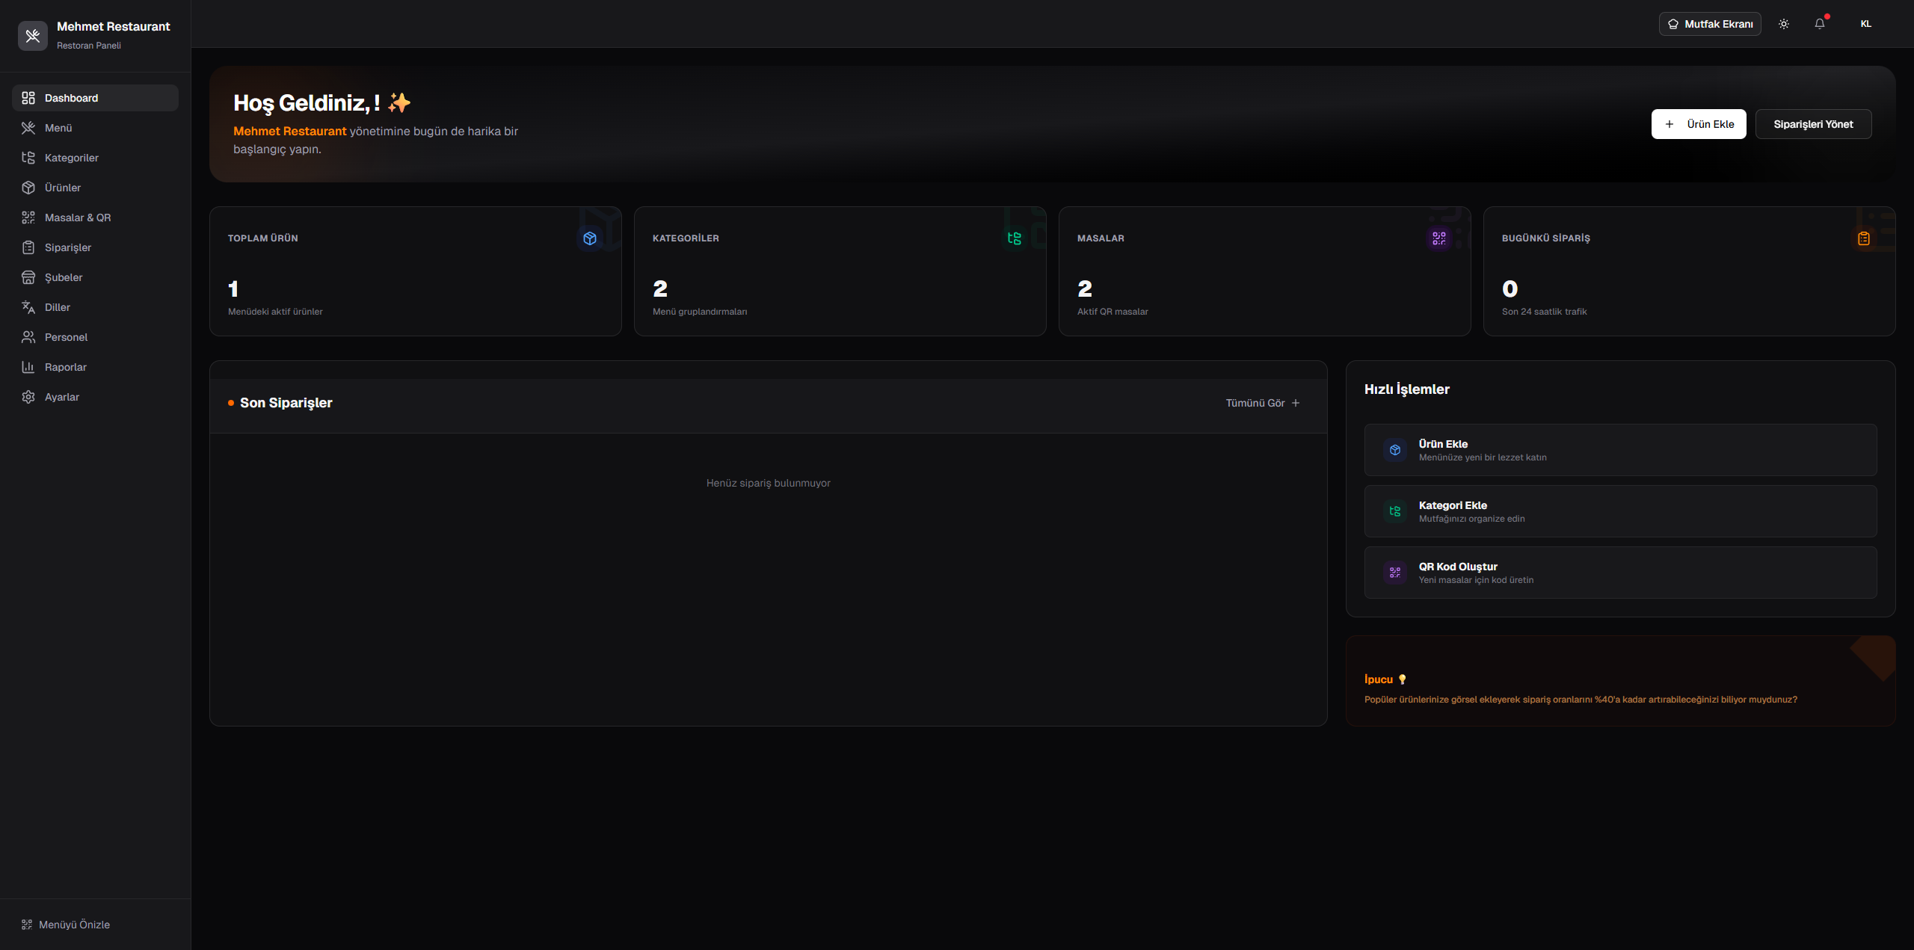Open Mutfak Ekranı
Screen dimensions: 1914x950
click(1710, 23)
